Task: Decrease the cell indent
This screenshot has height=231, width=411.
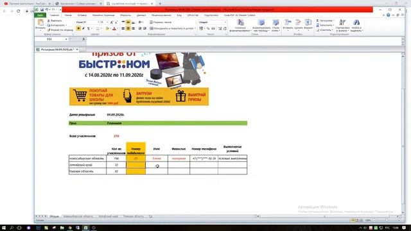Action: coord(140,28)
